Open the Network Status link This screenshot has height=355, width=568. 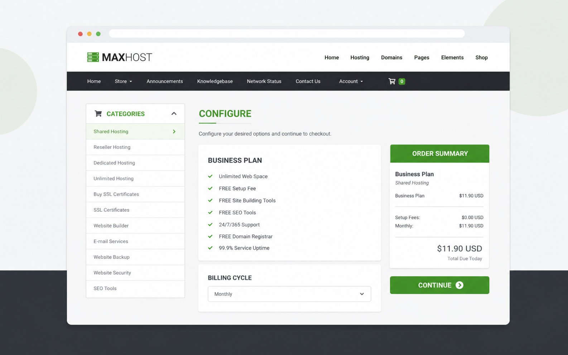tap(264, 81)
